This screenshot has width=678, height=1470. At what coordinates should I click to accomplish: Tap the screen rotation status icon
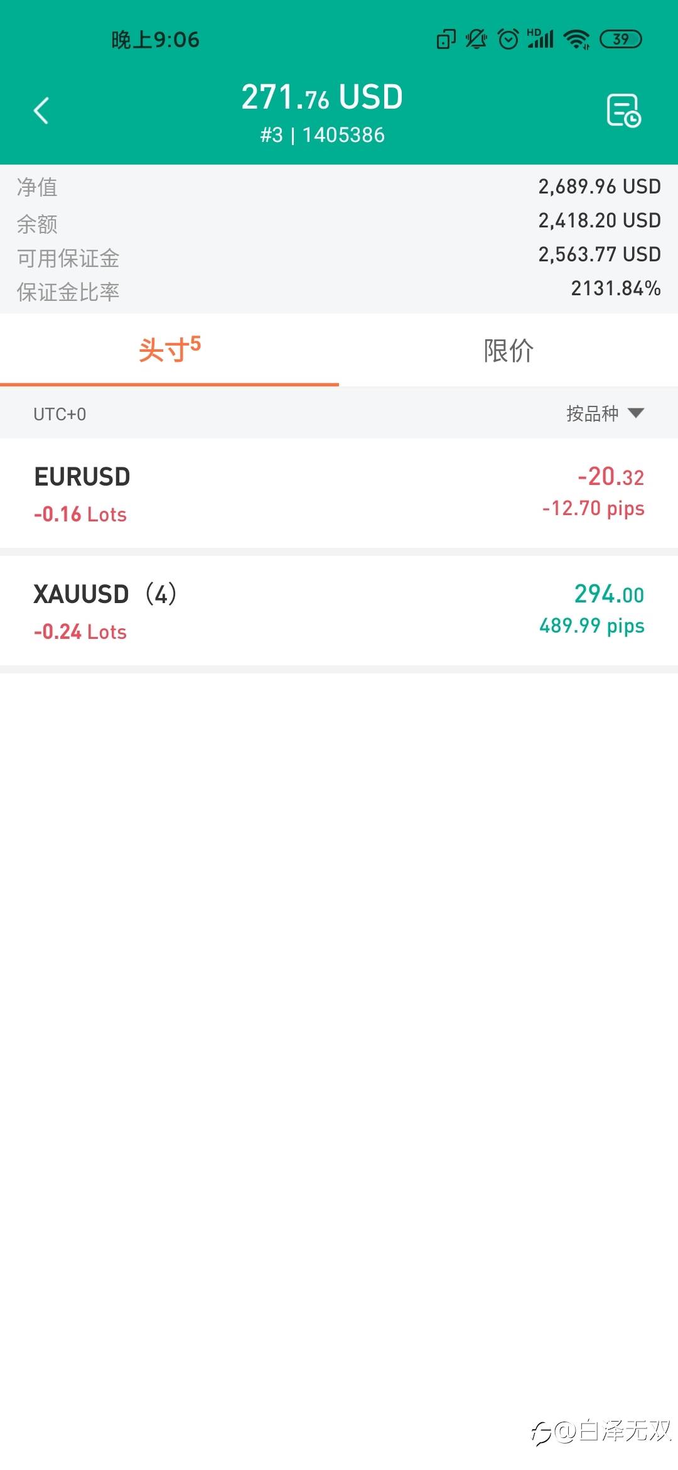tap(446, 40)
